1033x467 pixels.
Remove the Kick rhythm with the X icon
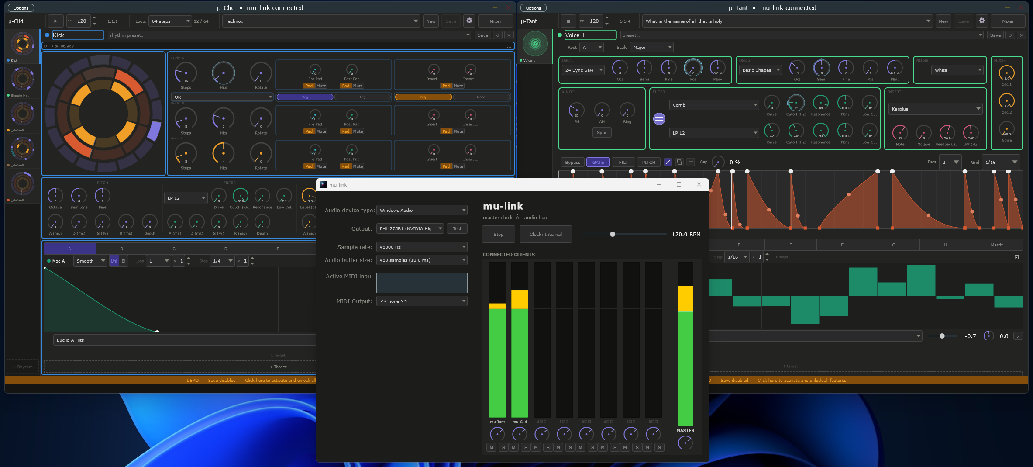[509, 35]
